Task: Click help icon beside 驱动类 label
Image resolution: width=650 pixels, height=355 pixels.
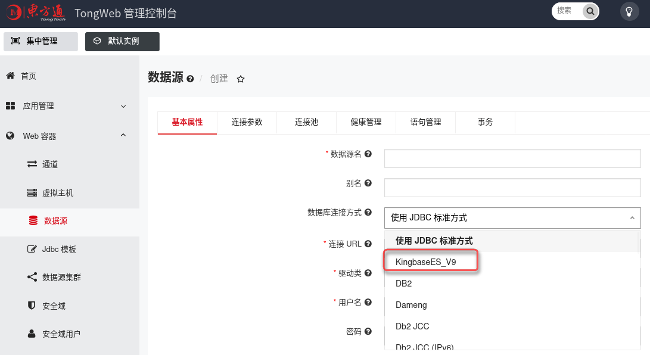Action: 368,273
